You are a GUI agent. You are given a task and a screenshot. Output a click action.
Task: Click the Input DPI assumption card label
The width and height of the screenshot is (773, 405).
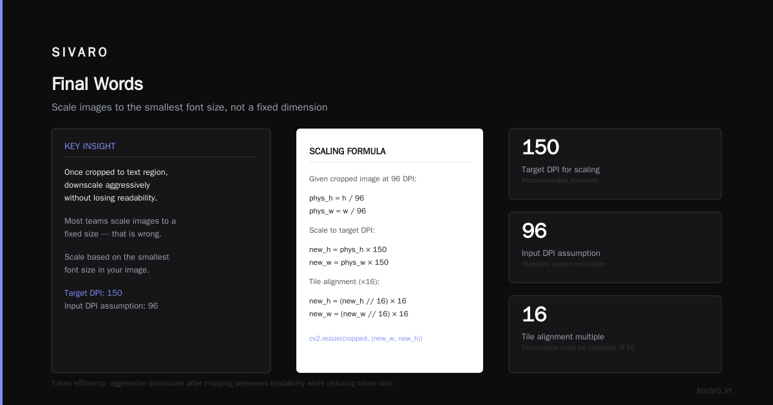[x=561, y=253]
